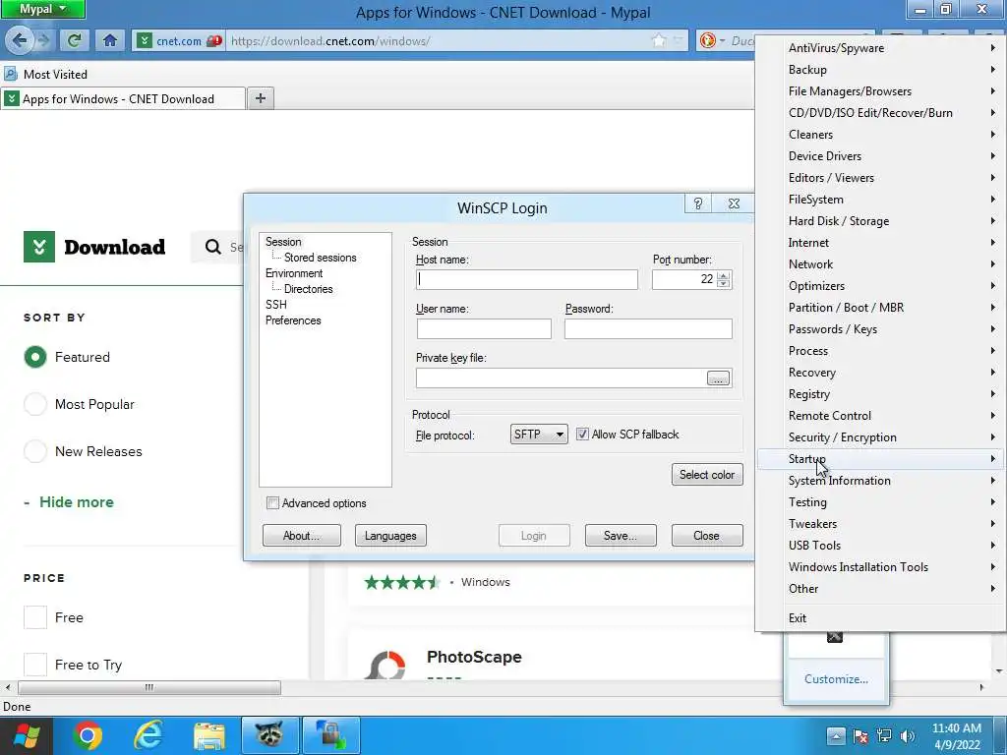1007x755 pixels.
Task: Check the Free to Try price filter
Action: pos(35,665)
